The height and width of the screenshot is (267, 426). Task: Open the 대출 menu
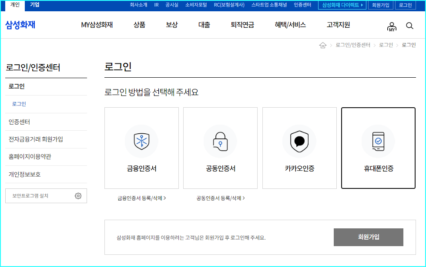(x=204, y=25)
